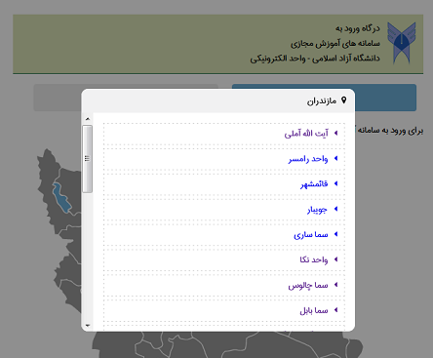
Task: Click the arrow beside سما چالوس
Action: 336,285
